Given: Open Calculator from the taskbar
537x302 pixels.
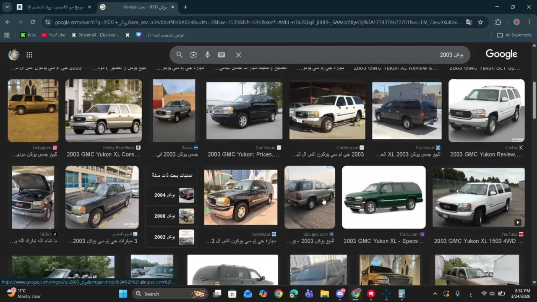Looking at the screenshot, I should pyautogui.click(x=401, y=294).
